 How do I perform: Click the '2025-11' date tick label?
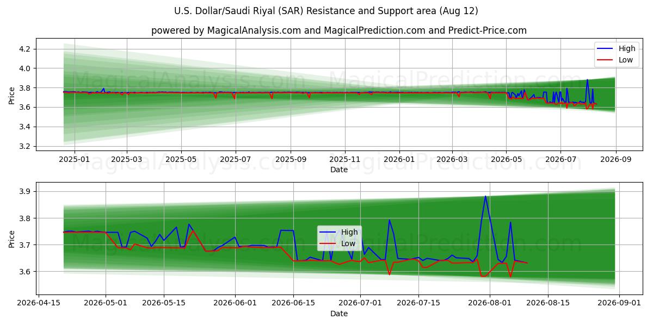pyautogui.click(x=344, y=160)
